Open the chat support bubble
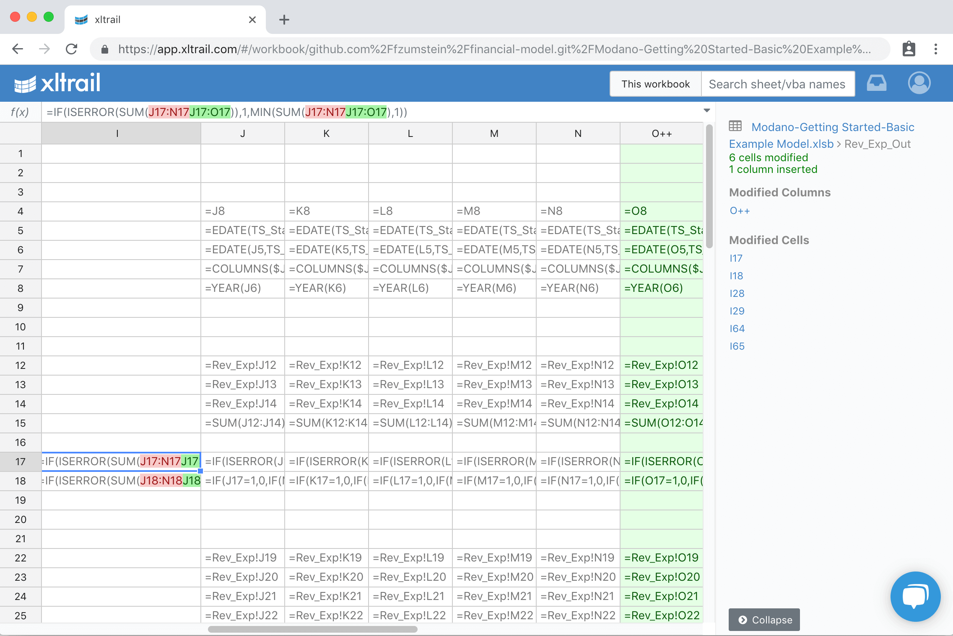This screenshot has height=636, width=953. pyautogui.click(x=915, y=596)
